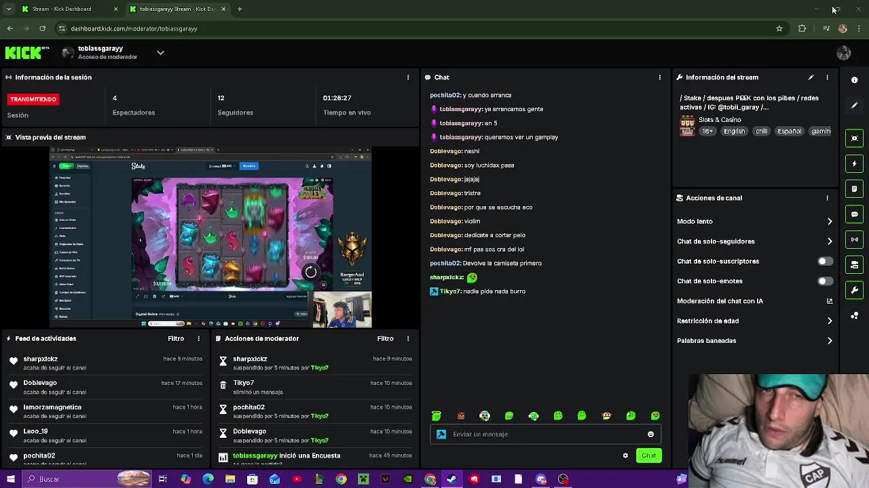This screenshot has height=488, width=869.
Task: Expand Chat de solo-seguidores settings
Action: [x=755, y=241]
